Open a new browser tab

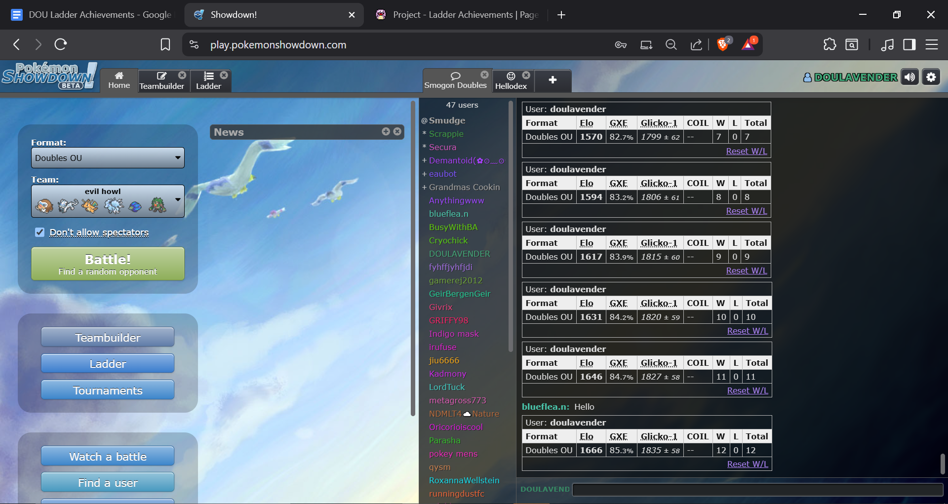tap(561, 15)
